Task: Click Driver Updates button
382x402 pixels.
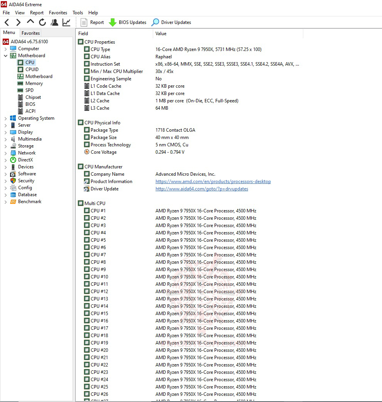Action: tap(171, 22)
